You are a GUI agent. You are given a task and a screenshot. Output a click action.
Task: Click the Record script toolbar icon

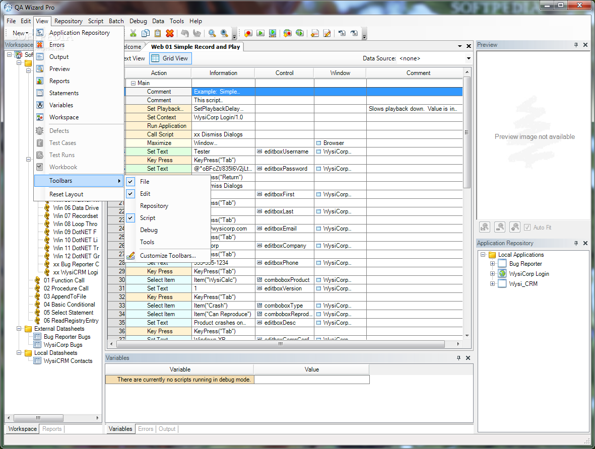[x=248, y=33]
